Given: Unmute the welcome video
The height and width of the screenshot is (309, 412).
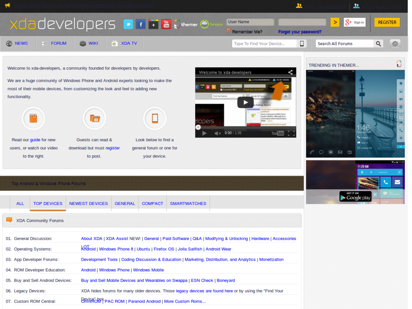Looking at the screenshot, I should click(217, 133).
